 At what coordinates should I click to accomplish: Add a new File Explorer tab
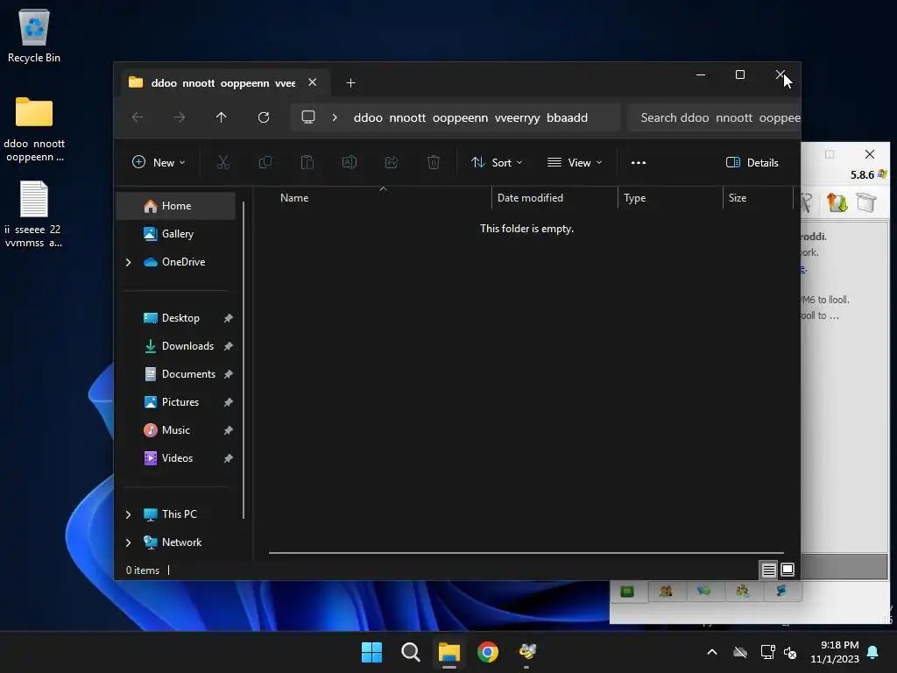coord(350,83)
